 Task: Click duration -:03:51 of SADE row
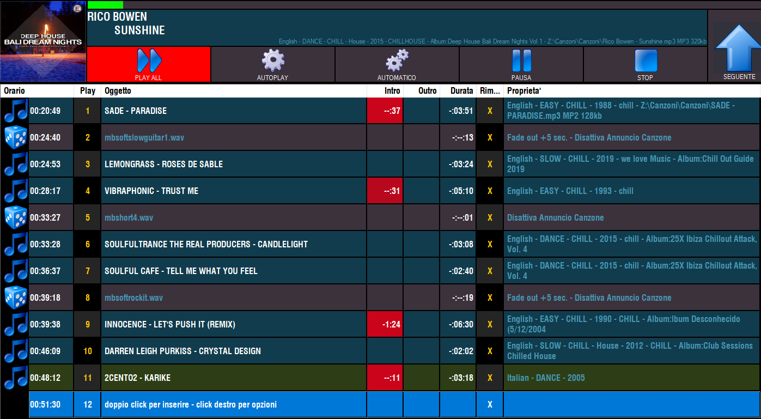point(461,111)
